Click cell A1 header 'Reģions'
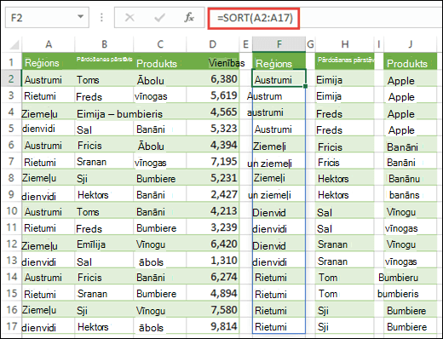443x339 pixels. point(49,61)
